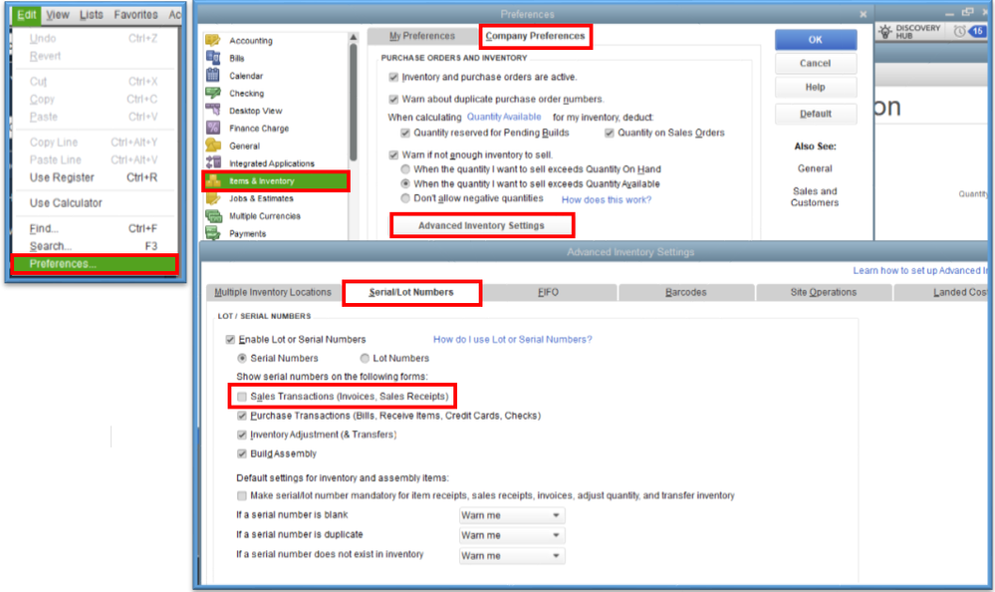Image resolution: width=995 pixels, height=592 pixels.
Task: Switch to the Barcodes tab
Action: click(x=686, y=292)
